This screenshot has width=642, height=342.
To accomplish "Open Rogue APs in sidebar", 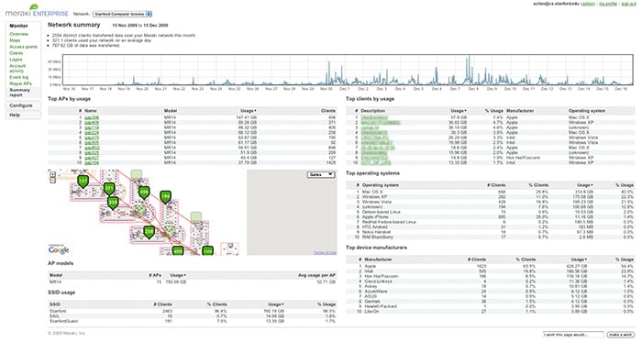I will point(20,83).
